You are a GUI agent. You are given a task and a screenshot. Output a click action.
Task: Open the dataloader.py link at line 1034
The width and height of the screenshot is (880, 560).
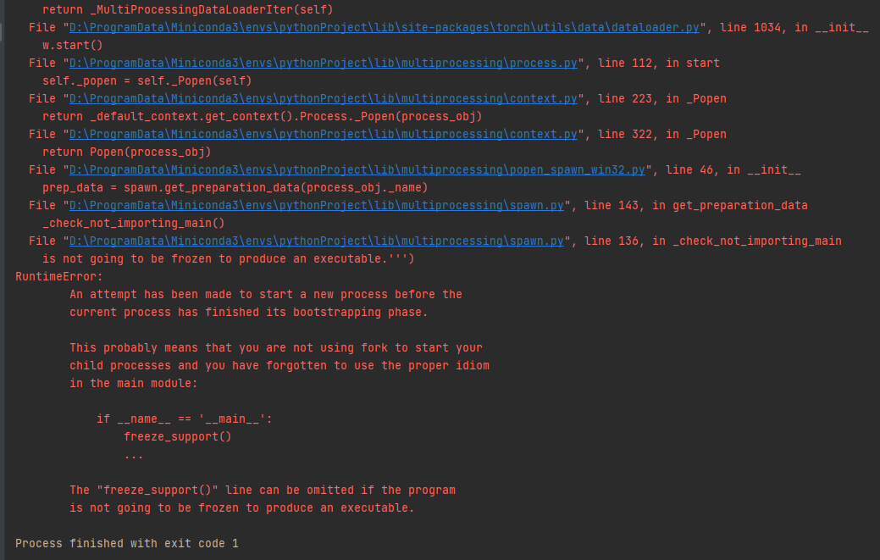pos(384,27)
